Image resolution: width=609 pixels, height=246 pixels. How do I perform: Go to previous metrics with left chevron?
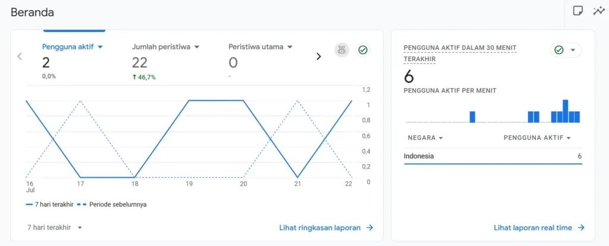click(x=20, y=56)
